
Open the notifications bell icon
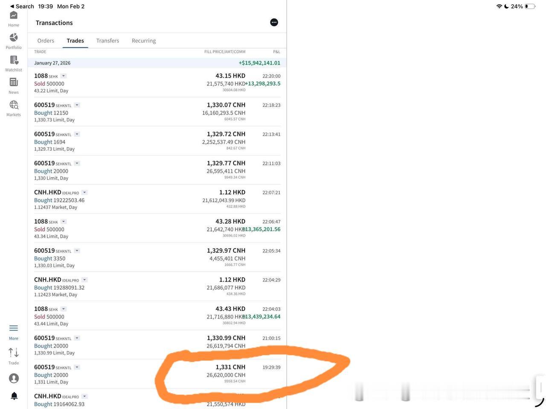point(14,396)
